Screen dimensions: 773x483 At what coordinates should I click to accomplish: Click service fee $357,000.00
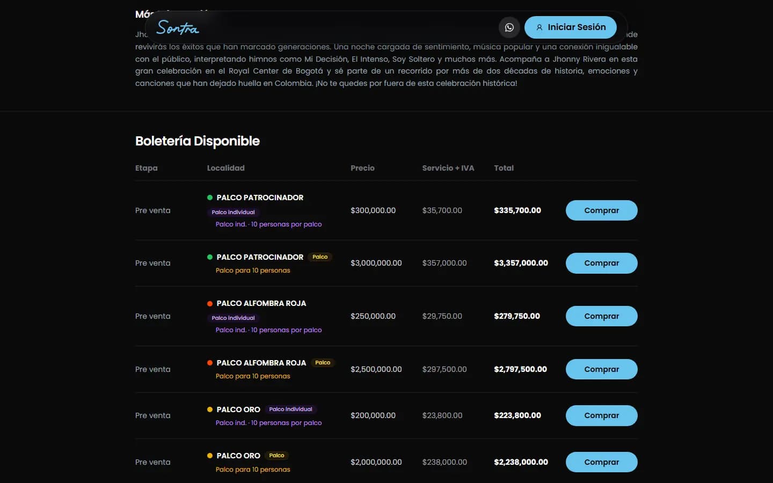(444, 263)
